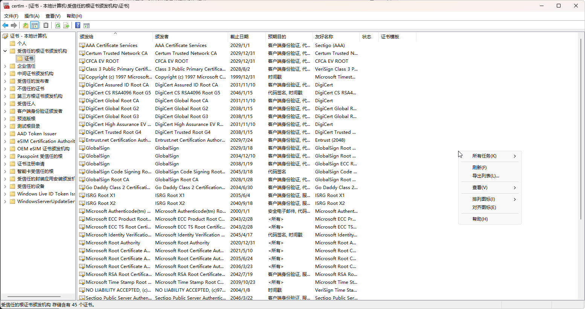Image resolution: width=585 pixels, height=309 pixels.
Task: Sort by the 截止日期 column header
Action: click(x=247, y=37)
